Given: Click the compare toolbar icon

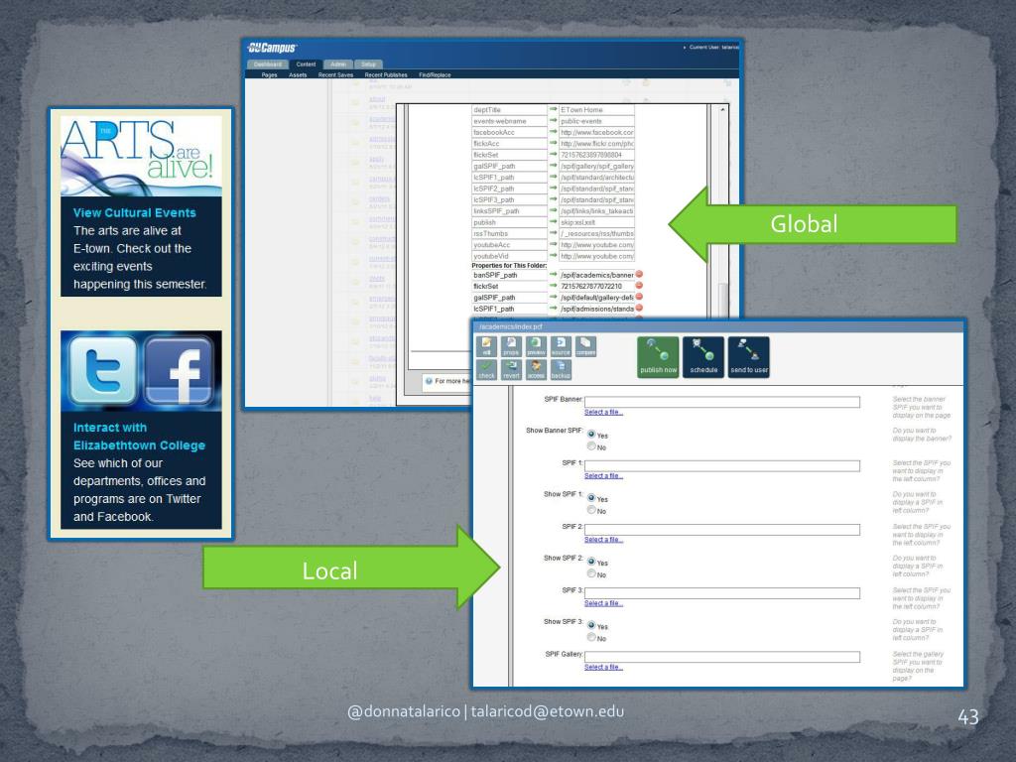Looking at the screenshot, I should (585, 346).
